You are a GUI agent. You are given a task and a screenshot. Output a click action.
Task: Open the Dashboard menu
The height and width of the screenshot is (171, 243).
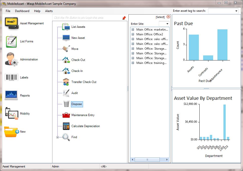coord(22,11)
